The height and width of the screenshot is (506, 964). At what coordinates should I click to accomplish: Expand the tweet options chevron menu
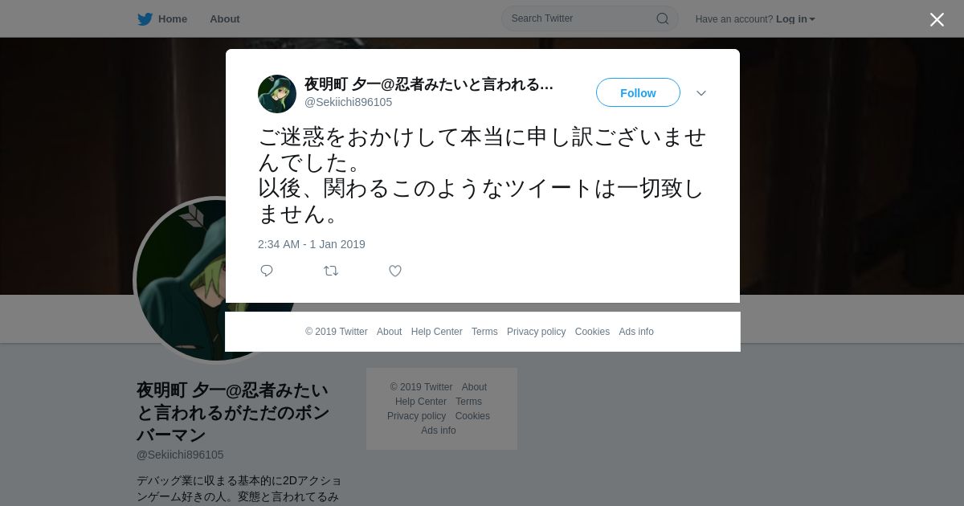click(x=701, y=93)
